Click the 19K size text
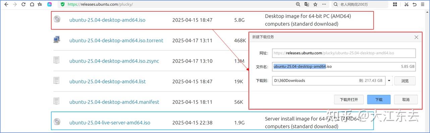Viewport: 430px width, 133px height. [x=238, y=81]
